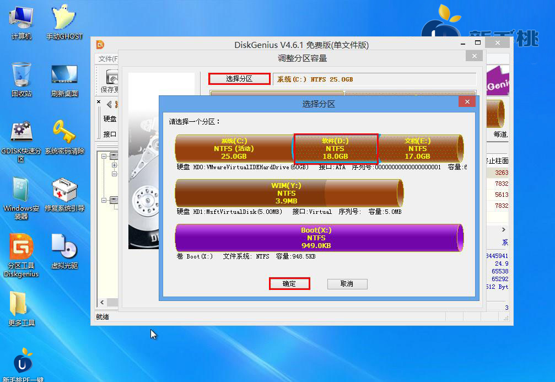
Task: Click the 刷新桌面 desktop icon
Action: [x=64, y=80]
